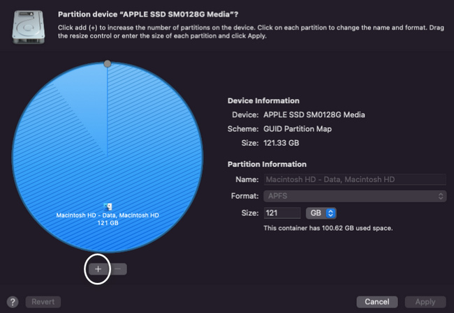Click the Finder volume icon inside pie chart
The image size is (454, 313).
[108, 206]
